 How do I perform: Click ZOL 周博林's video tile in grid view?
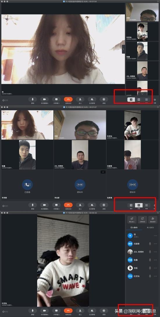(x=80, y=155)
